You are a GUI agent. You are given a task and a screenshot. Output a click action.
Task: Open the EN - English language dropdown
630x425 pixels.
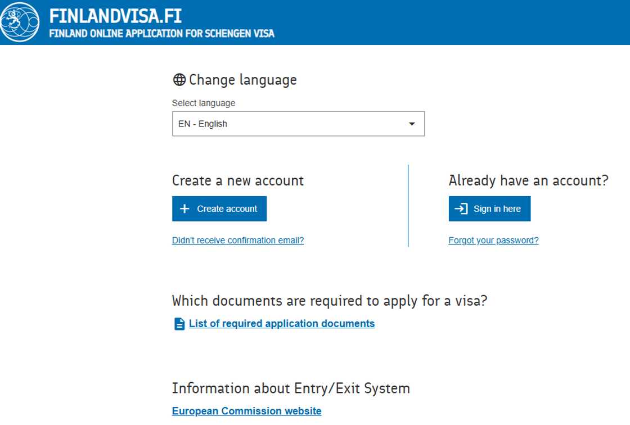click(x=298, y=123)
